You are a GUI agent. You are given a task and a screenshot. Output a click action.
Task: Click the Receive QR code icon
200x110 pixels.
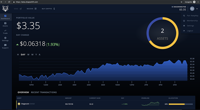tap(35, 9)
